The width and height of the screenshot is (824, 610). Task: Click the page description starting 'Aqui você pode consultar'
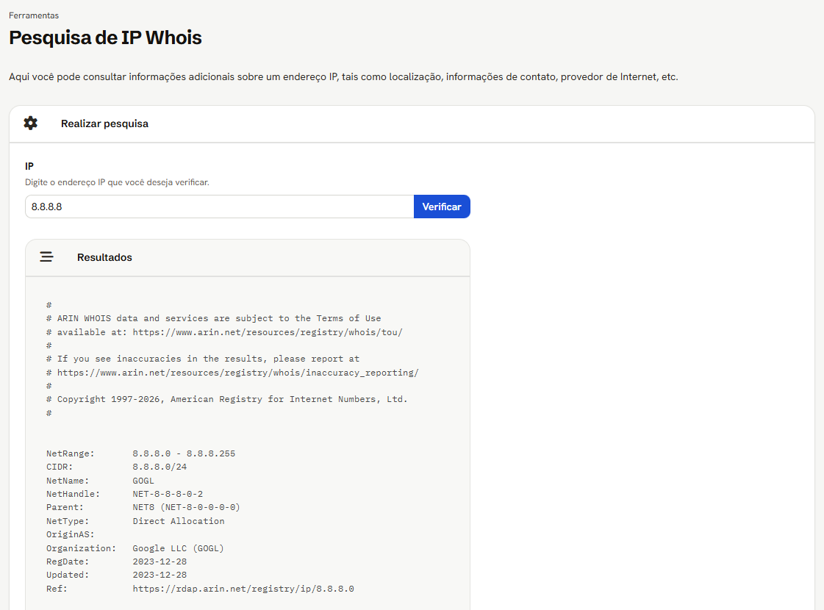point(344,76)
